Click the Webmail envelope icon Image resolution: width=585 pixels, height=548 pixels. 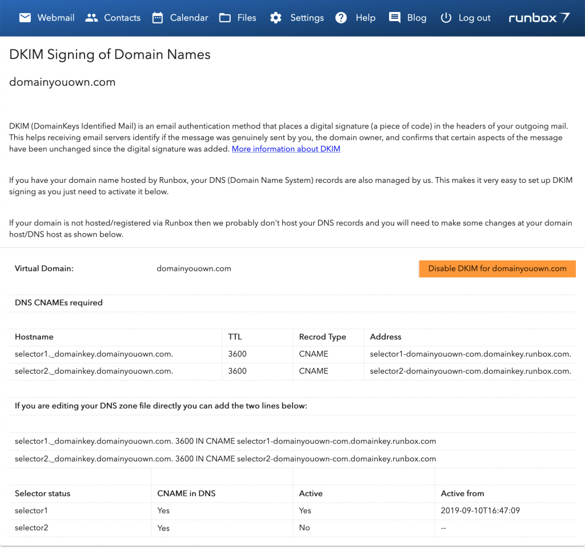(x=25, y=18)
